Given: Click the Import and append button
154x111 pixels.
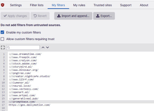Looking at the screenshot, I should click(73, 16).
